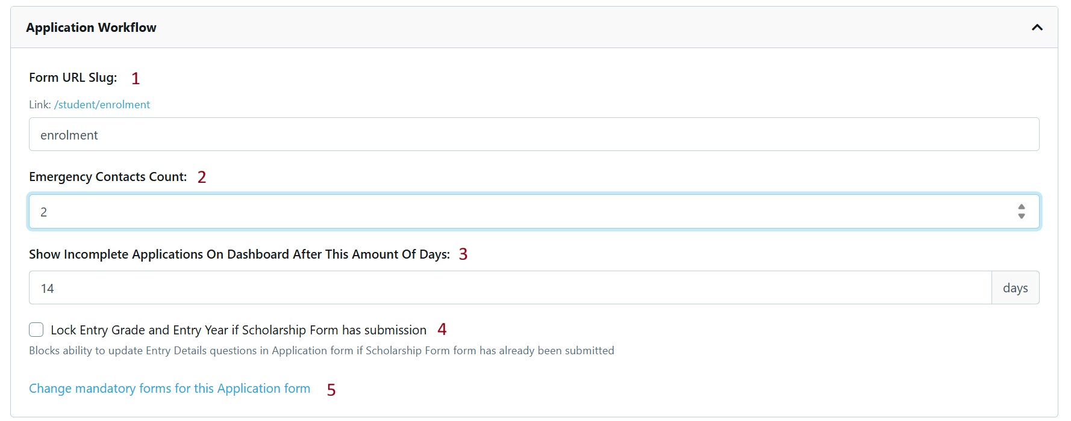Focus the Form URL Slug text field
The height and width of the screenshot is (421, 1071).
coord(534,135)
